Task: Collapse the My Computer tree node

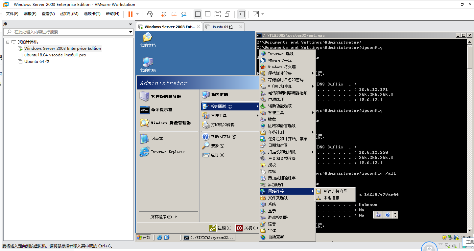Action: [8, 42]
